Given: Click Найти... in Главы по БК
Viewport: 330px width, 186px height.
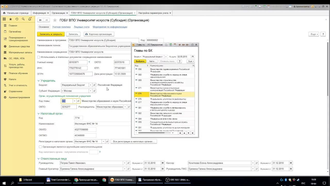Looking at the screenshot, I should [x=152, y=61].
